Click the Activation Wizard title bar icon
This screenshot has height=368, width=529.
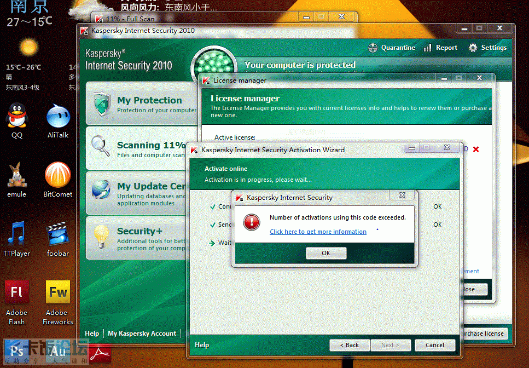click(194, 150)
